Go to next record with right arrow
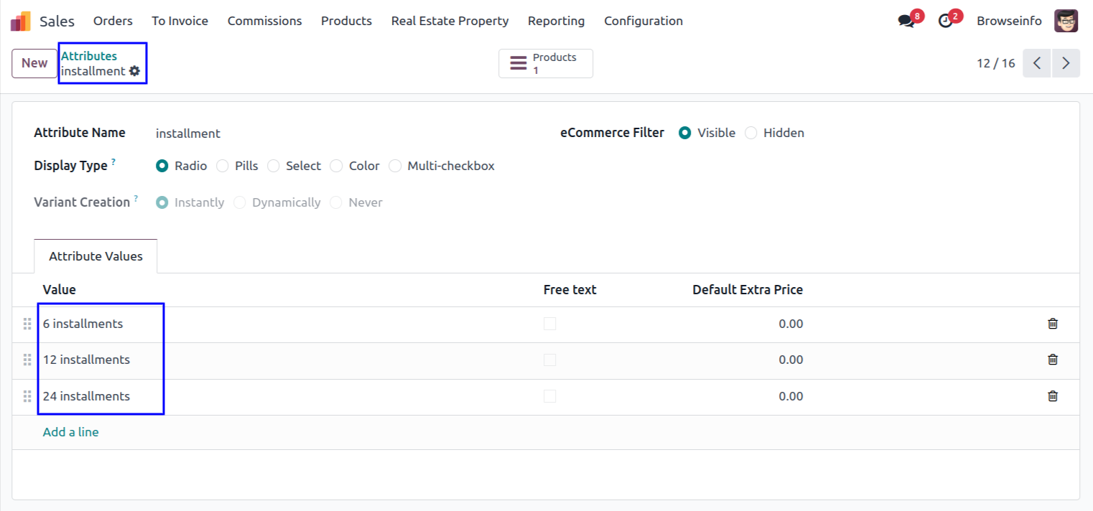Viewport: 1093px width, 511px height. pos(1066,63)
